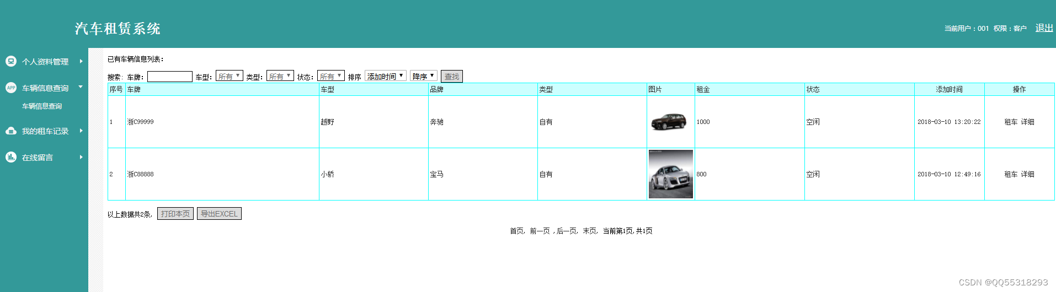Open the 状态 dropdown
This screenshot has height=292, width=1056.
(331, 76)
